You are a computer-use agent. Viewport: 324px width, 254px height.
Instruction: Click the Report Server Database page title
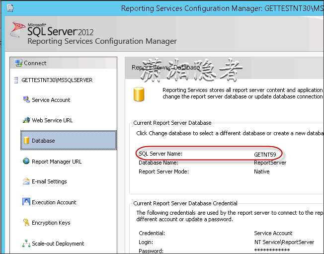click(166, 68)
